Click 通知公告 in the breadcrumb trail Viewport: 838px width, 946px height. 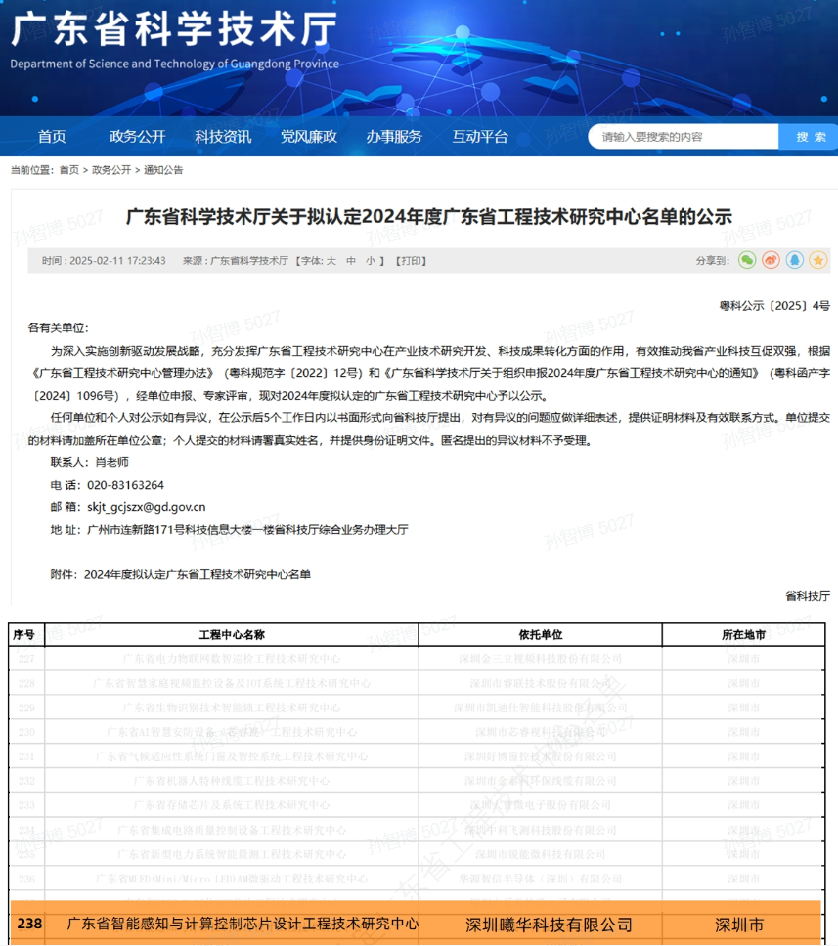click(163, 170)
